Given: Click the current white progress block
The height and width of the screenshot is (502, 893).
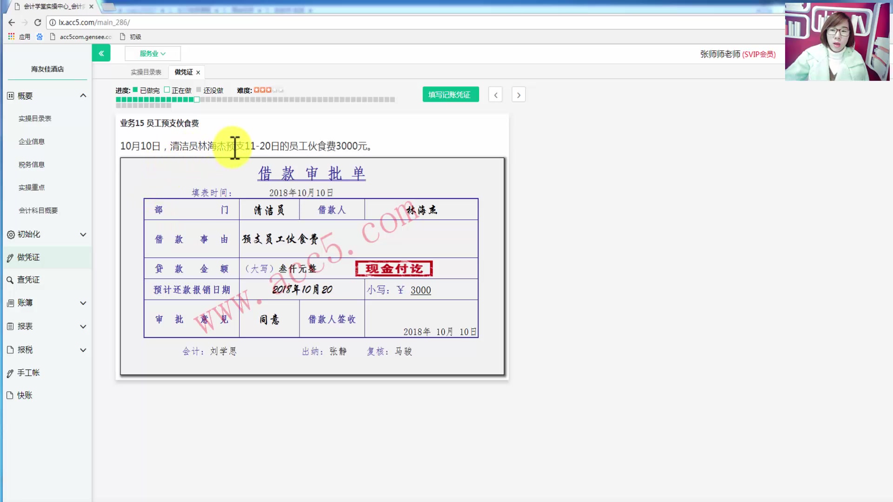Looking at the screenshot, I should point(197,99).
